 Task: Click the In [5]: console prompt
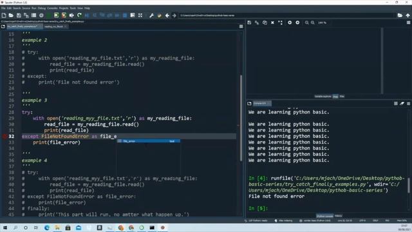coord(258,208)
